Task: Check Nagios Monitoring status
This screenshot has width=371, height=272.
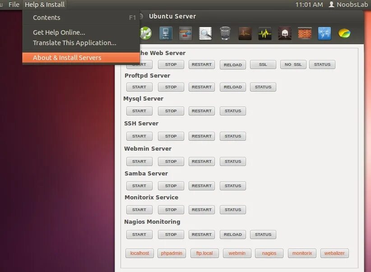Action: click(x=263, y=235)
